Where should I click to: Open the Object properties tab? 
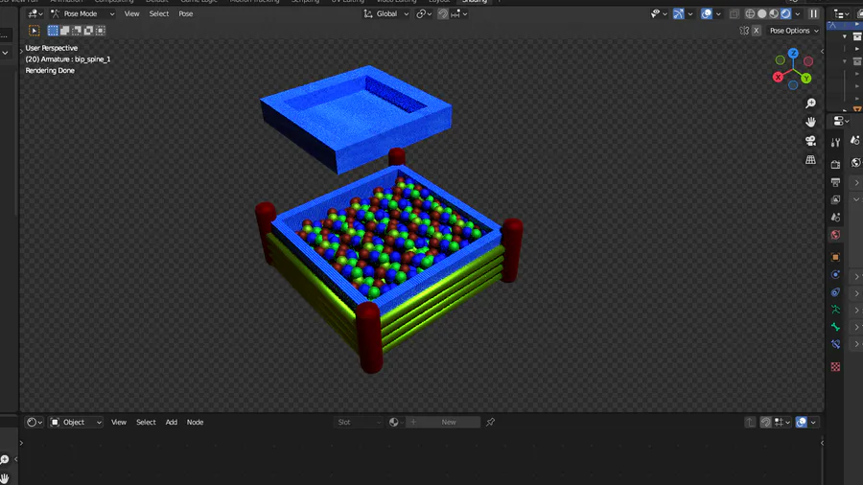coord(835,257)
